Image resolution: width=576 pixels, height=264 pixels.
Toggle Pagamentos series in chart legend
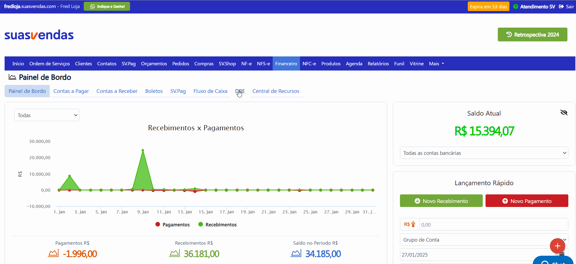click(x=173, y=224)
